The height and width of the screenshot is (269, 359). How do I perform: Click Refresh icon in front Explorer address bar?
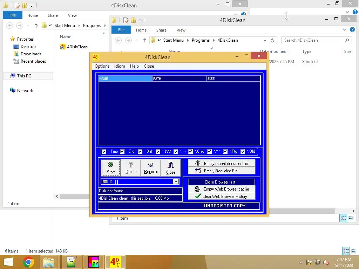tap(272, 40)
